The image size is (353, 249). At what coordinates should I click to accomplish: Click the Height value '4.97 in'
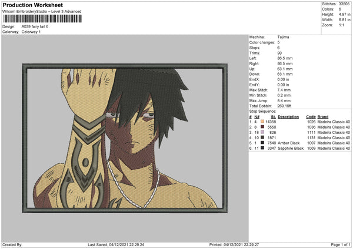(x=344, y=14)
